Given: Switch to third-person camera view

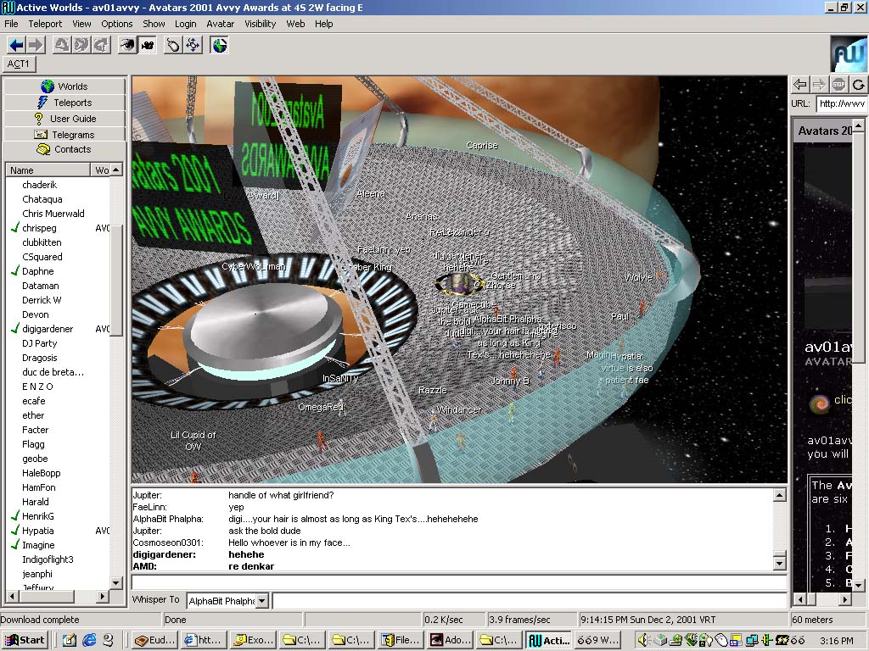Looking at the screenshot, I should coord(147,45).
